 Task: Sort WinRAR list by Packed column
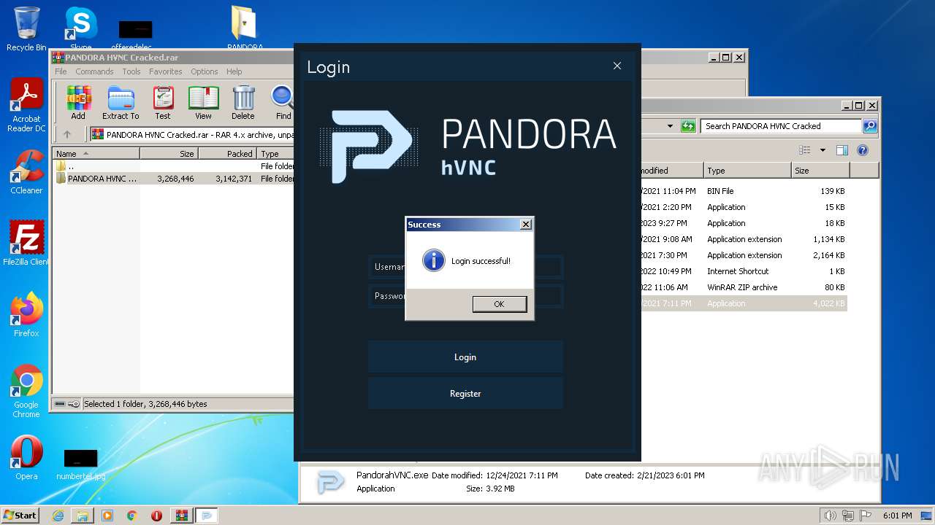[x=227, y=154]
